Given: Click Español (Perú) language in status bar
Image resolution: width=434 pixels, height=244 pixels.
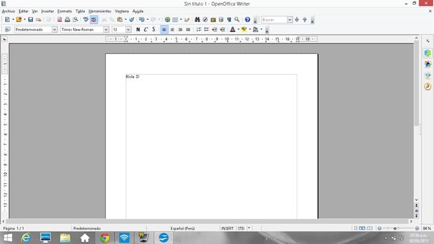Looking at the screenshot, I should 183,228.
